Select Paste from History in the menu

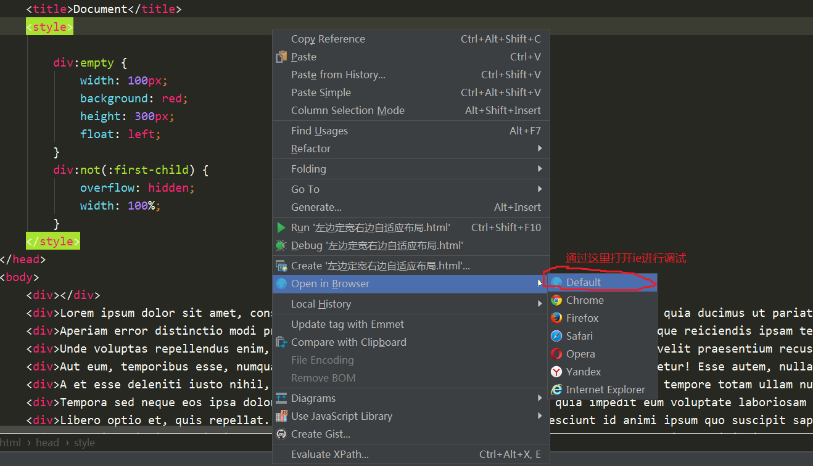tap(411, 75)
